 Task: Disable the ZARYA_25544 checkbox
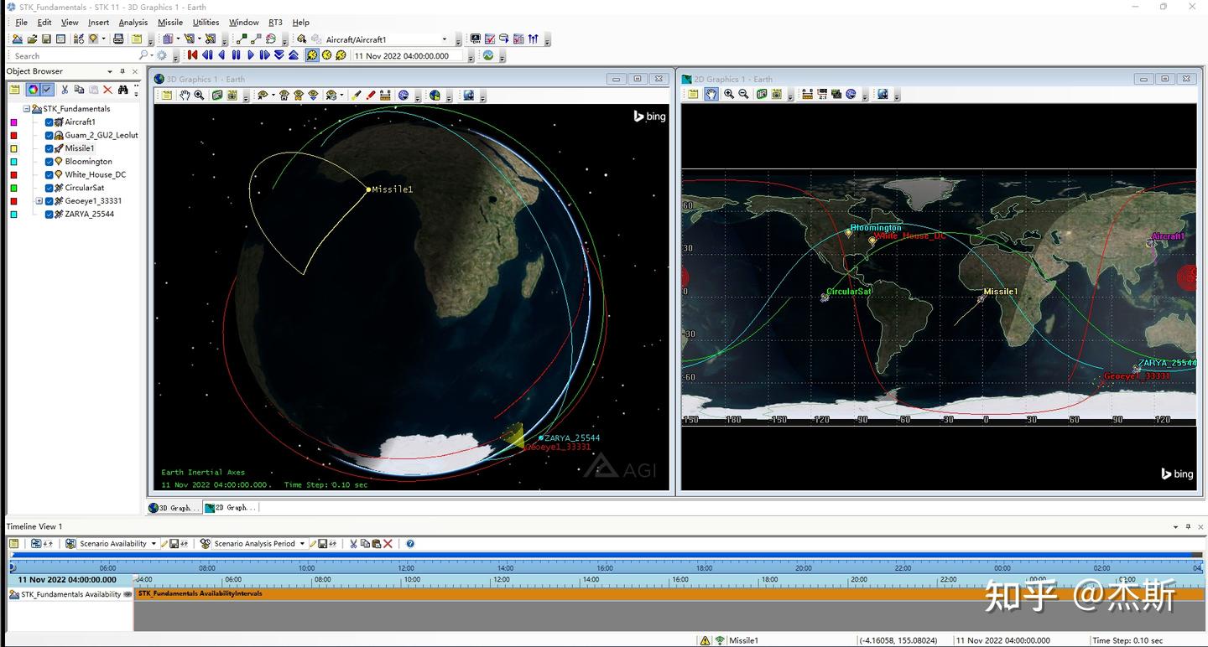tap(49, 215)
